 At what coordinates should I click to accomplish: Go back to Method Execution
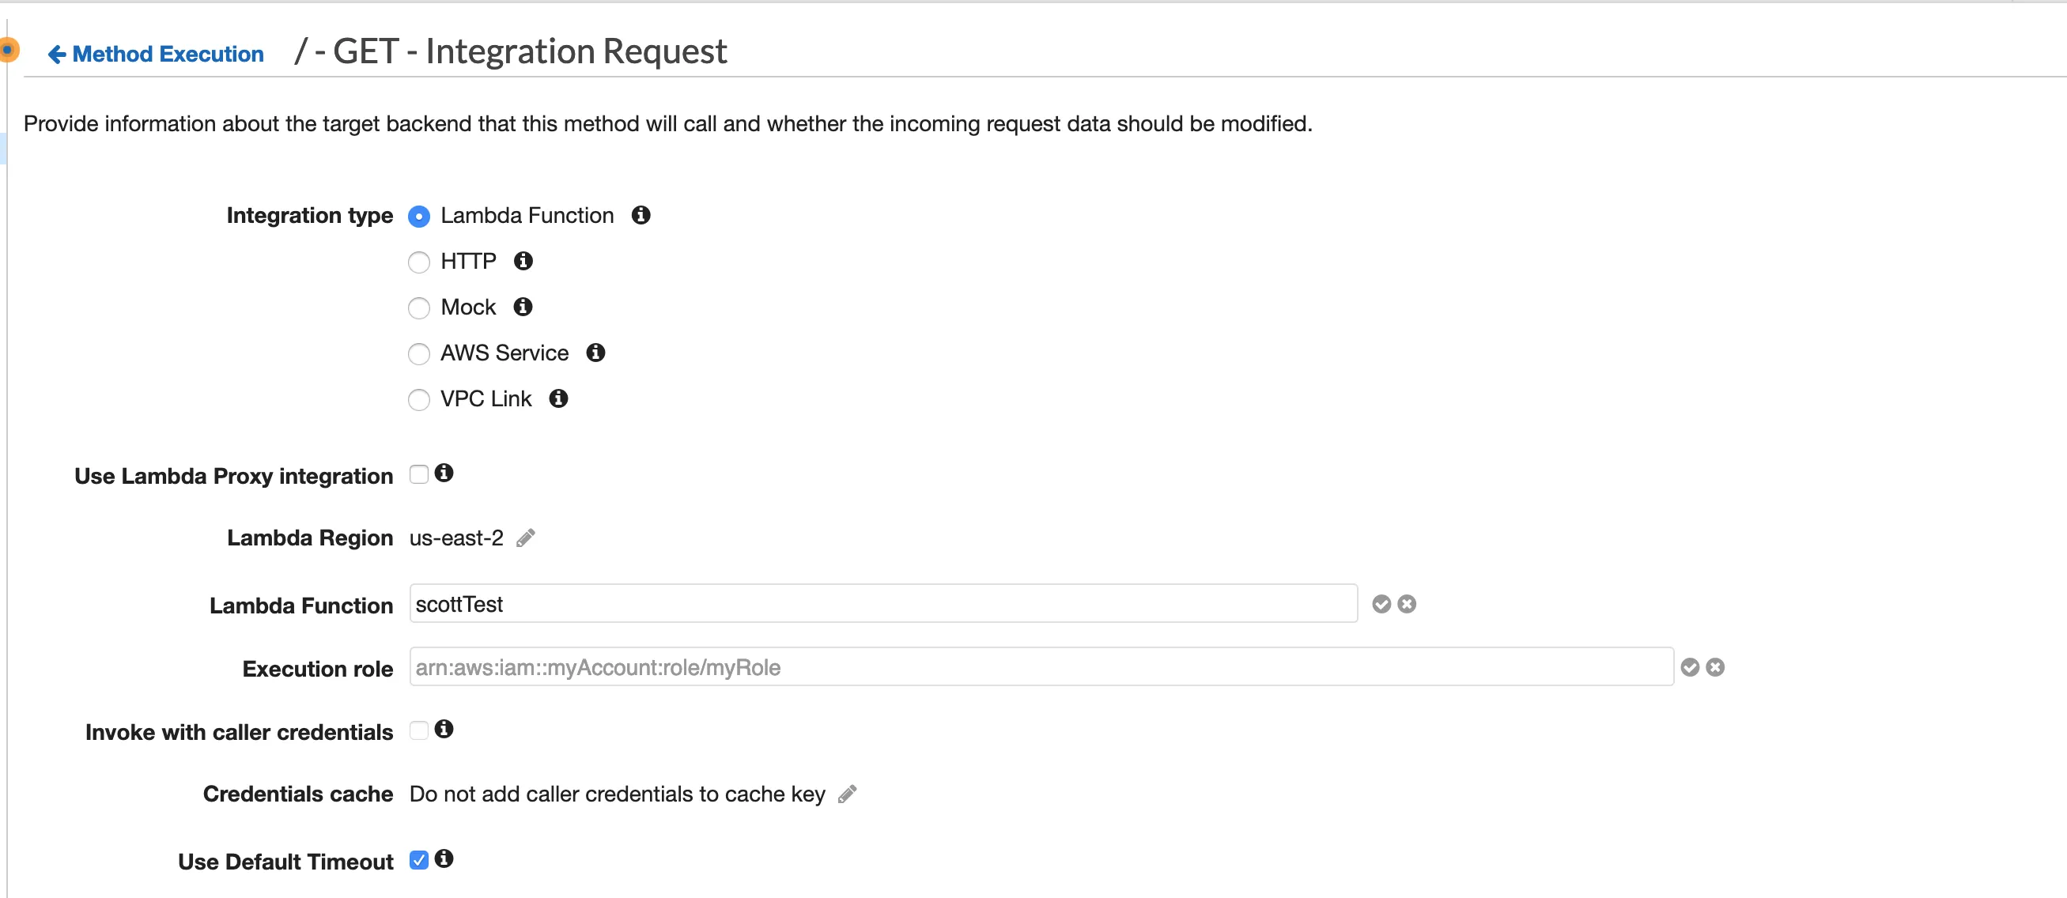pyautogui.click(x=157, y=54)
